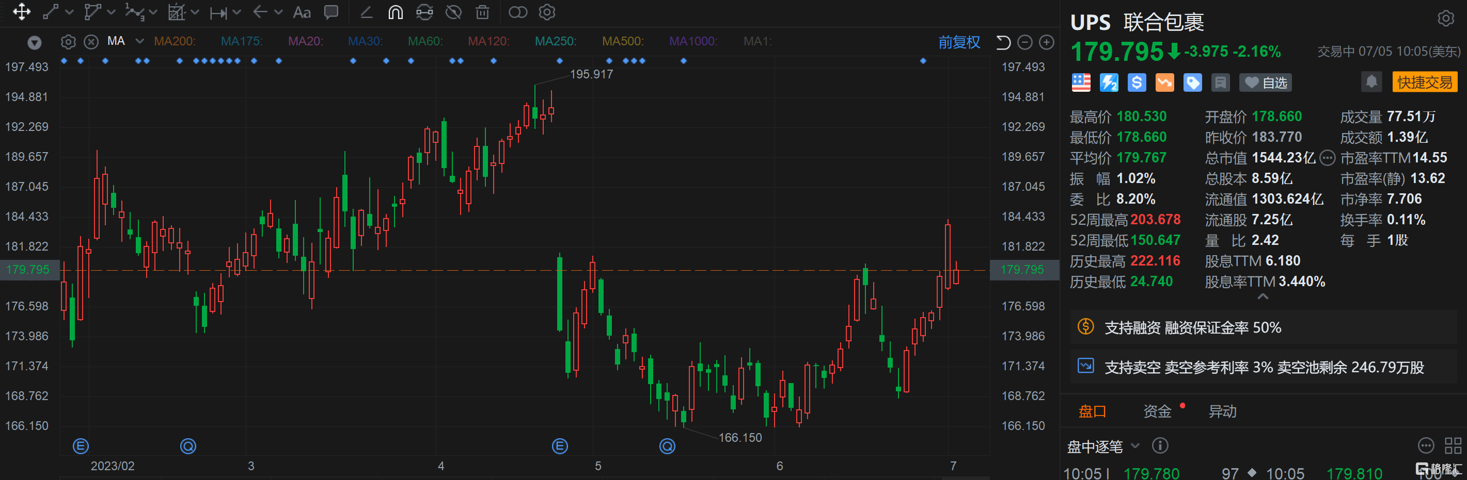This screenshot has height=480, width=1467.
Task: Select the crosshair move cursor tool
Action: click(x=22, y=12)
